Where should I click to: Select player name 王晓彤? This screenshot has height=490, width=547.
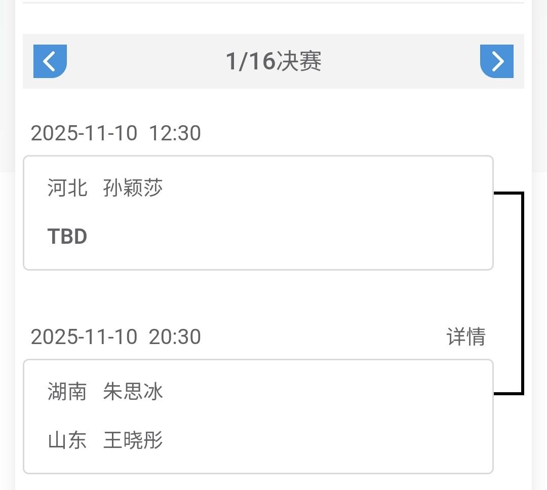point(133,440)
